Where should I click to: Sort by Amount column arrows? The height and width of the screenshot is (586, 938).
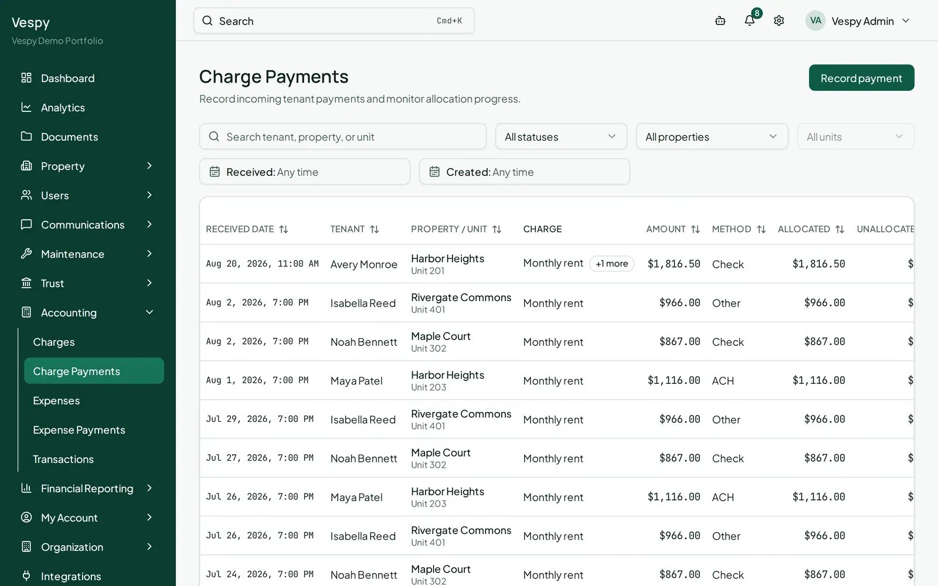click(x=696, y=229)
